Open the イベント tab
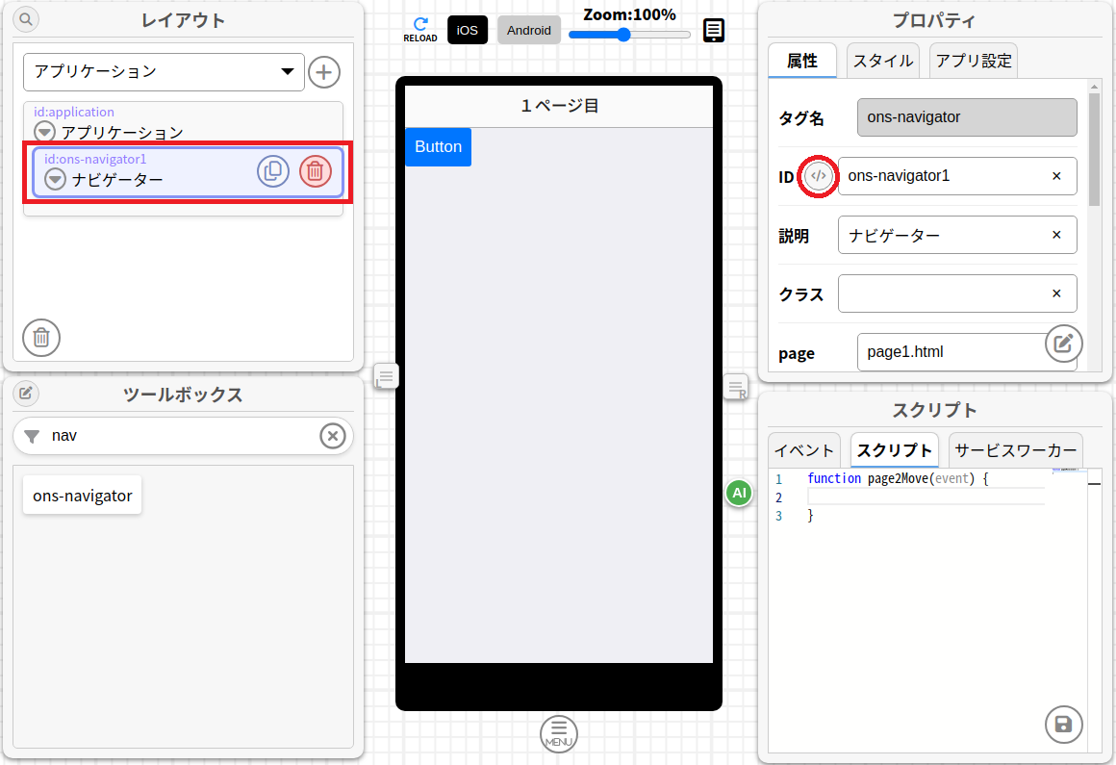This screenshot has height=765, width=1116. coord(804,450)
